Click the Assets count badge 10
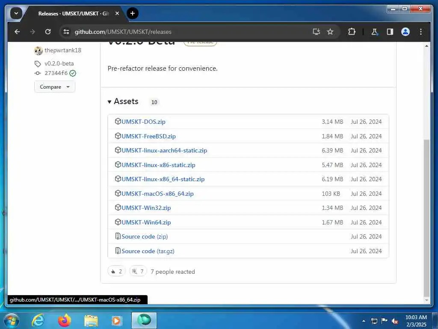The width and height of the screenshot is (438, 329). (x=154, y=102)
